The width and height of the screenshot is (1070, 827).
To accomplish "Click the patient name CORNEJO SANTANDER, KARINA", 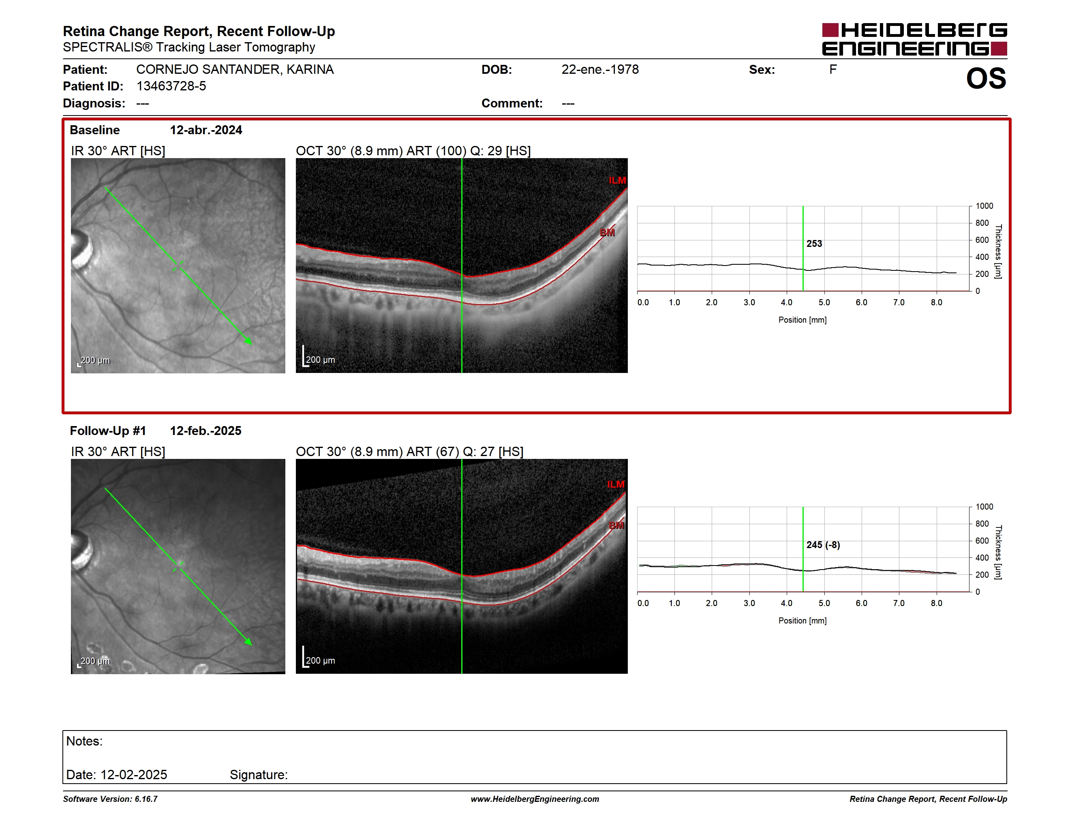I will click(x=235, y=70).
